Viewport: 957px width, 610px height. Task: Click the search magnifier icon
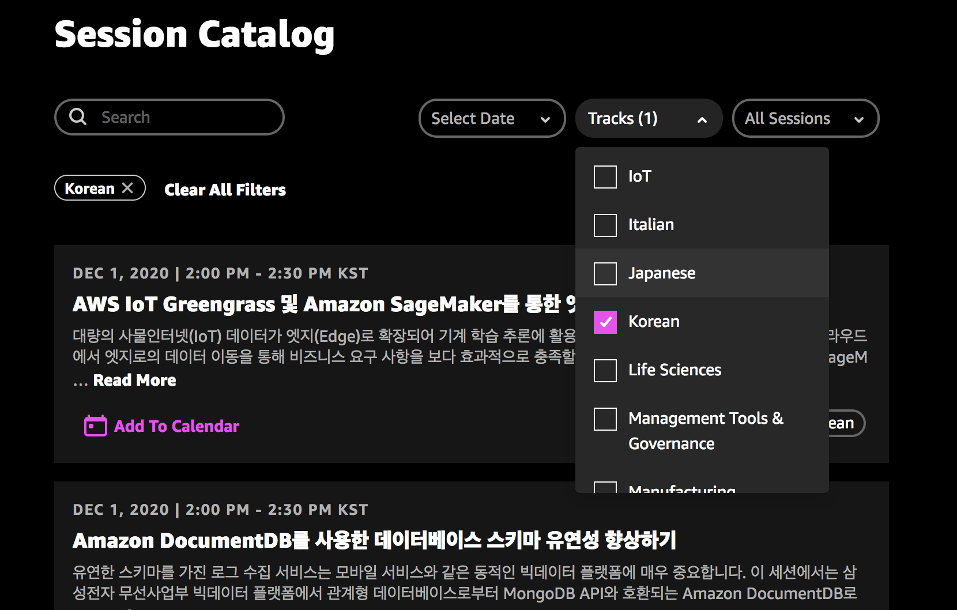click(78, 117)
